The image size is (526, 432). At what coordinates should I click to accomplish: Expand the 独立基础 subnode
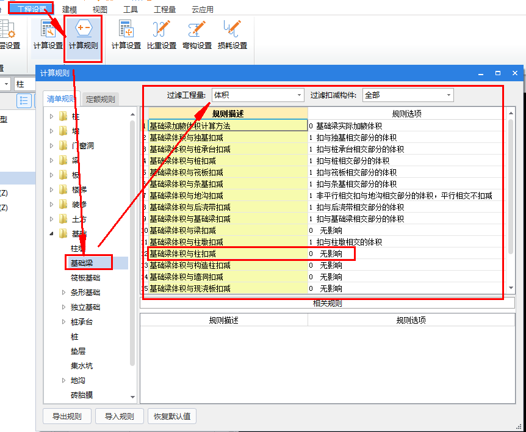click(x=63, y=307)
